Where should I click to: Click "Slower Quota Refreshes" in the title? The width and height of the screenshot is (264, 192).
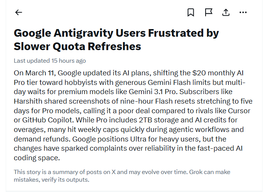[x=78, y=47]
